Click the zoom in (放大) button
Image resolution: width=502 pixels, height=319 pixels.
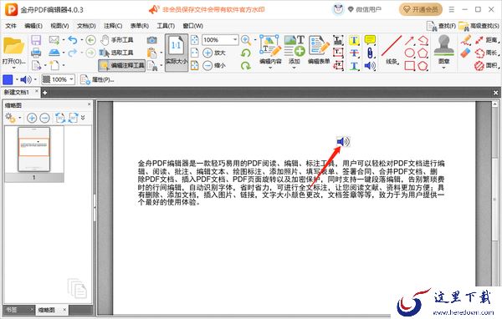214,53
